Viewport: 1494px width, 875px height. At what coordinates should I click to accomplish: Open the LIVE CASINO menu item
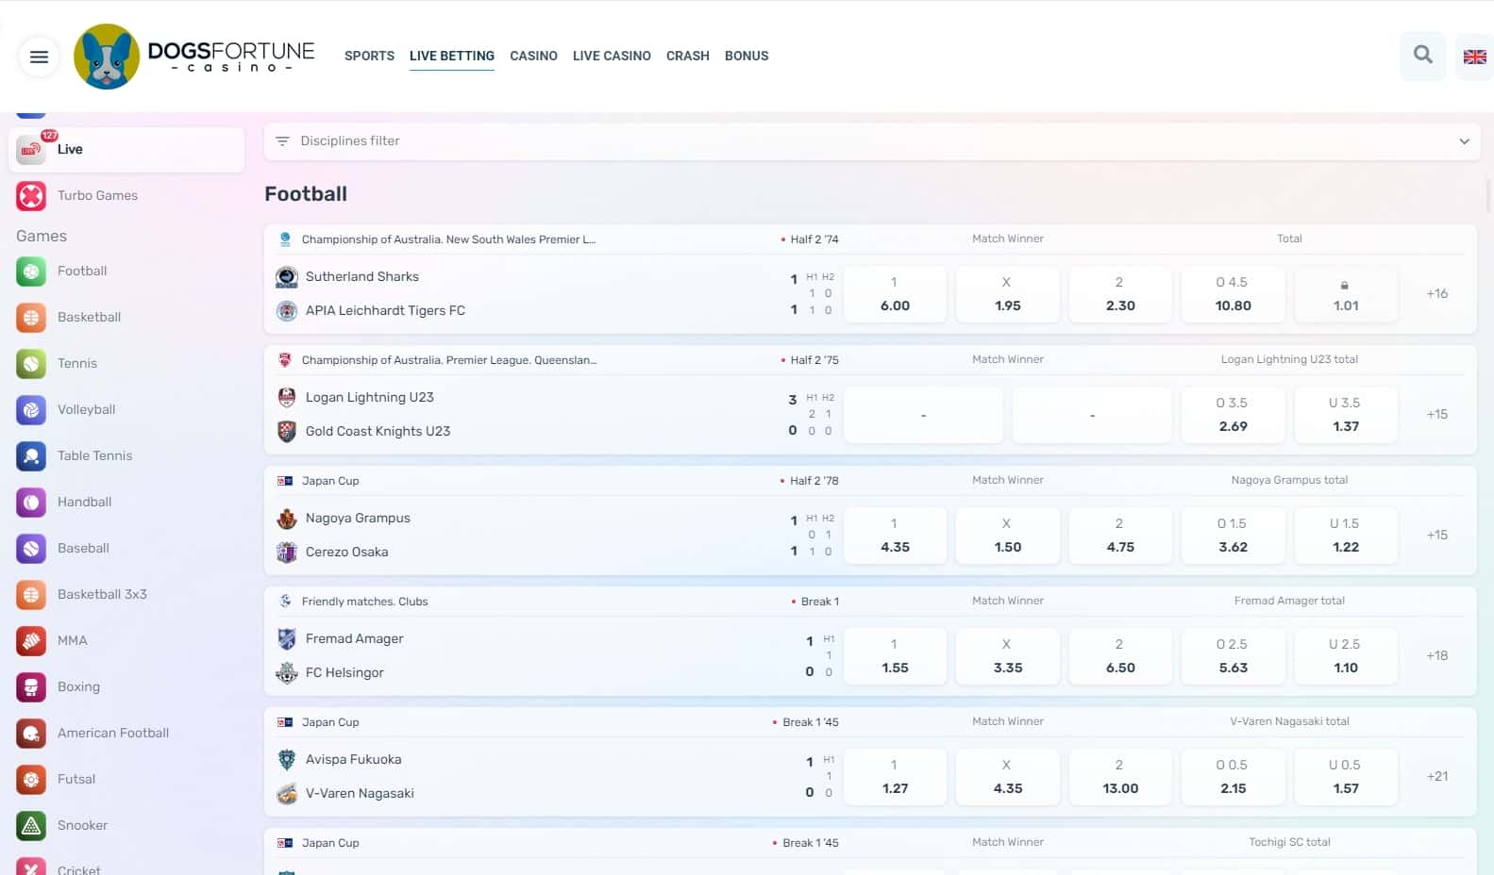[612, 56]
